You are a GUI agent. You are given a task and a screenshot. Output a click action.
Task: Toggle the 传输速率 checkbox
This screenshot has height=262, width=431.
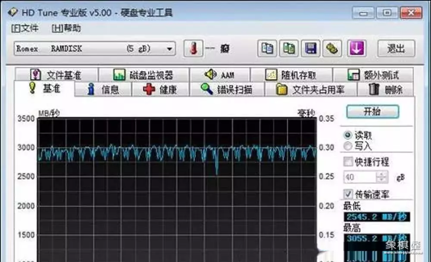348,194
